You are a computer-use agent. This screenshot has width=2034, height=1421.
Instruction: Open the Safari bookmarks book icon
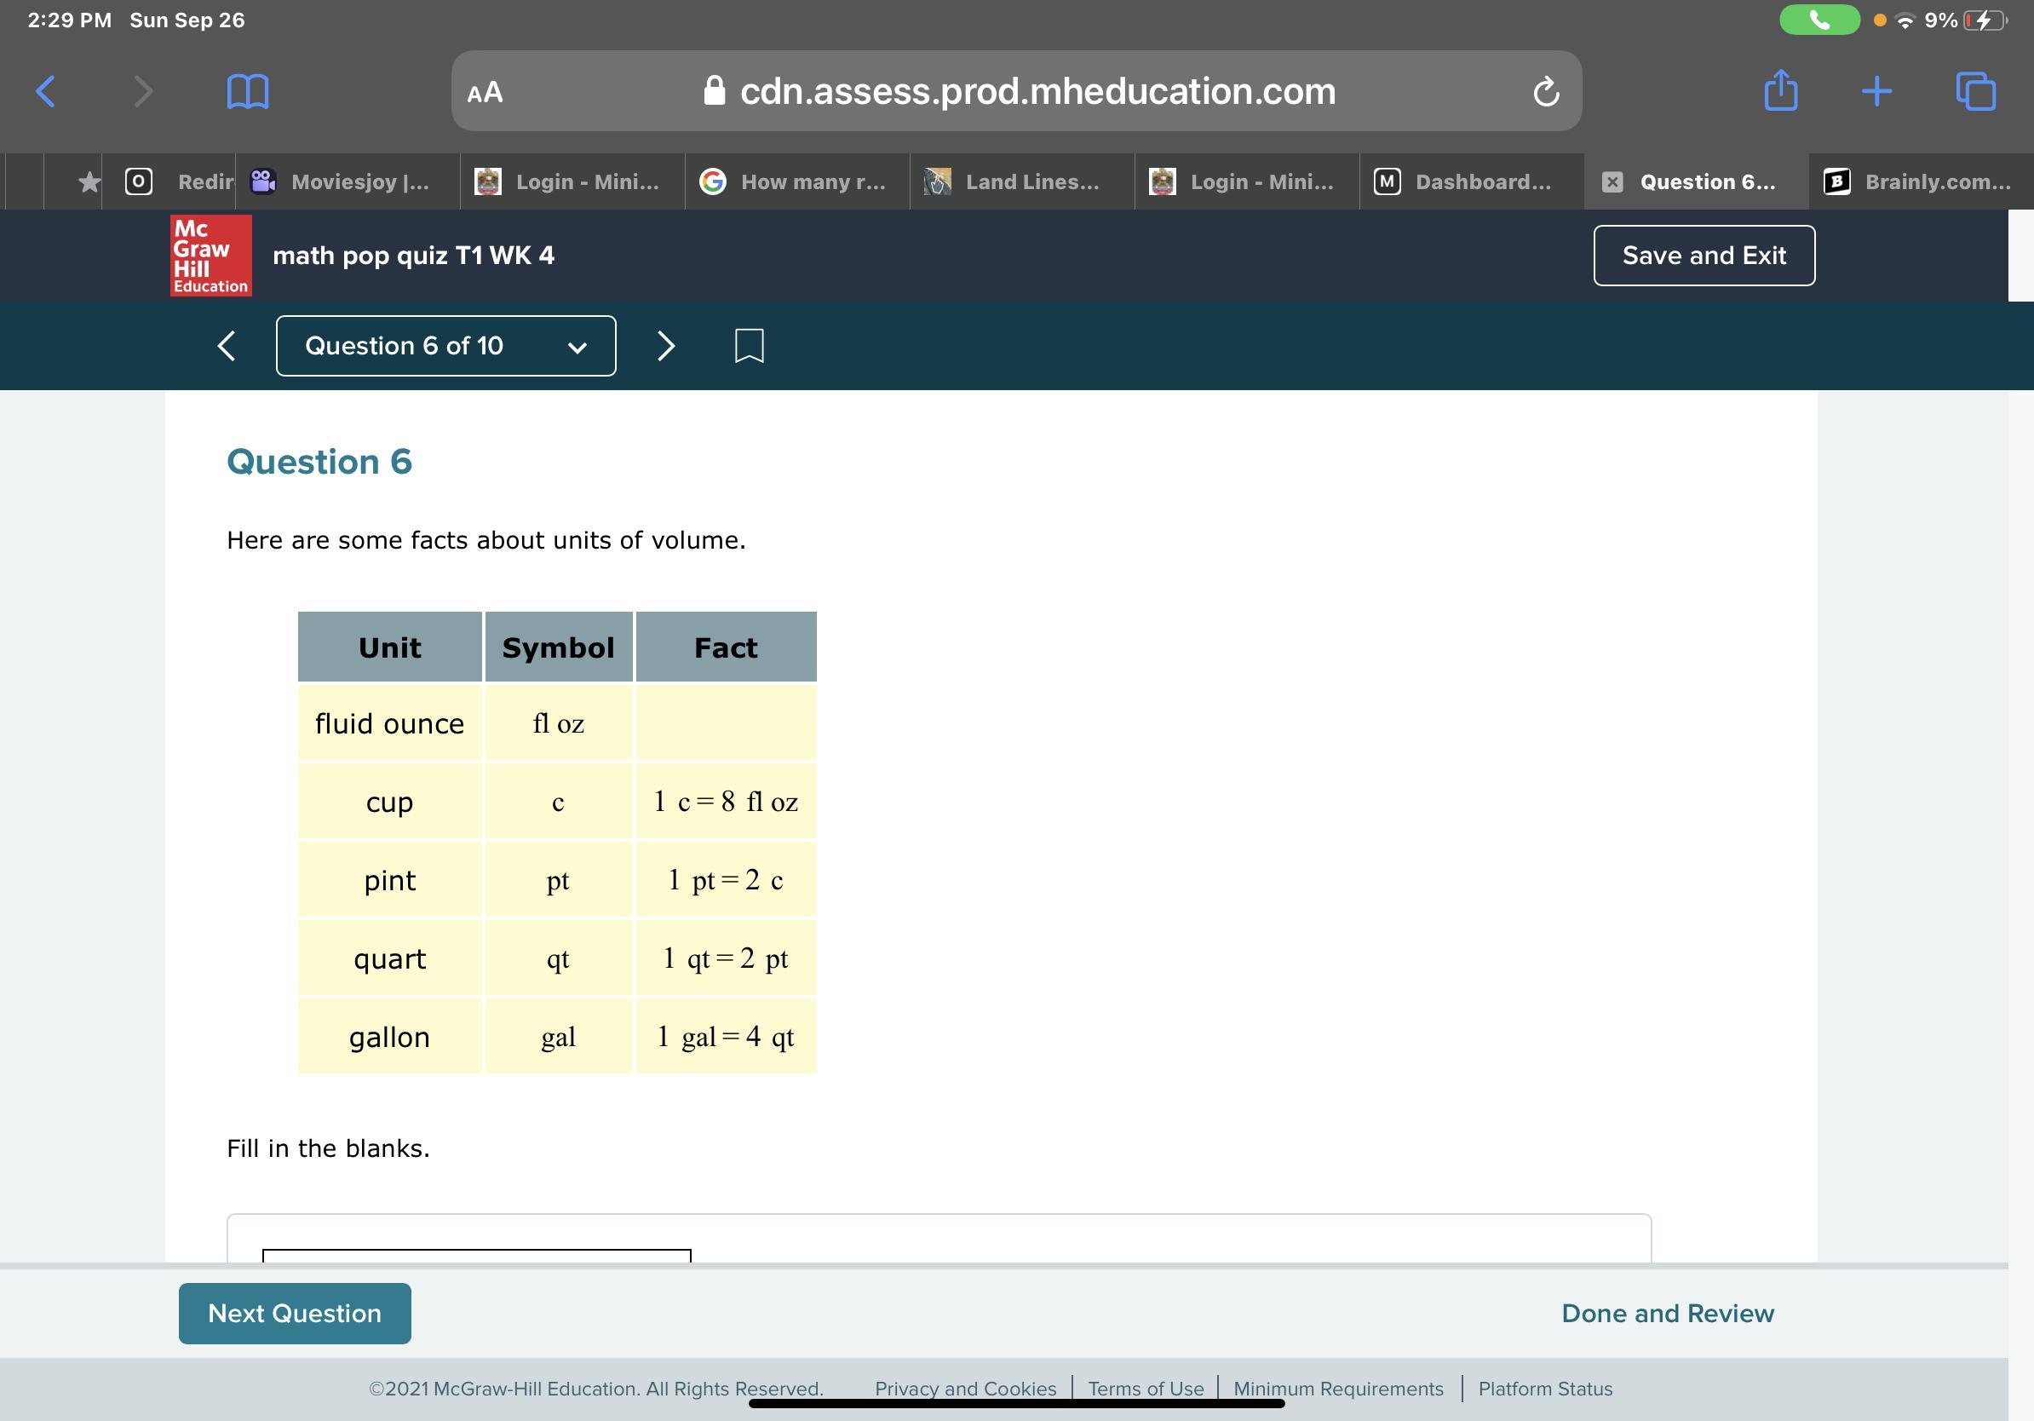point(247,91)
